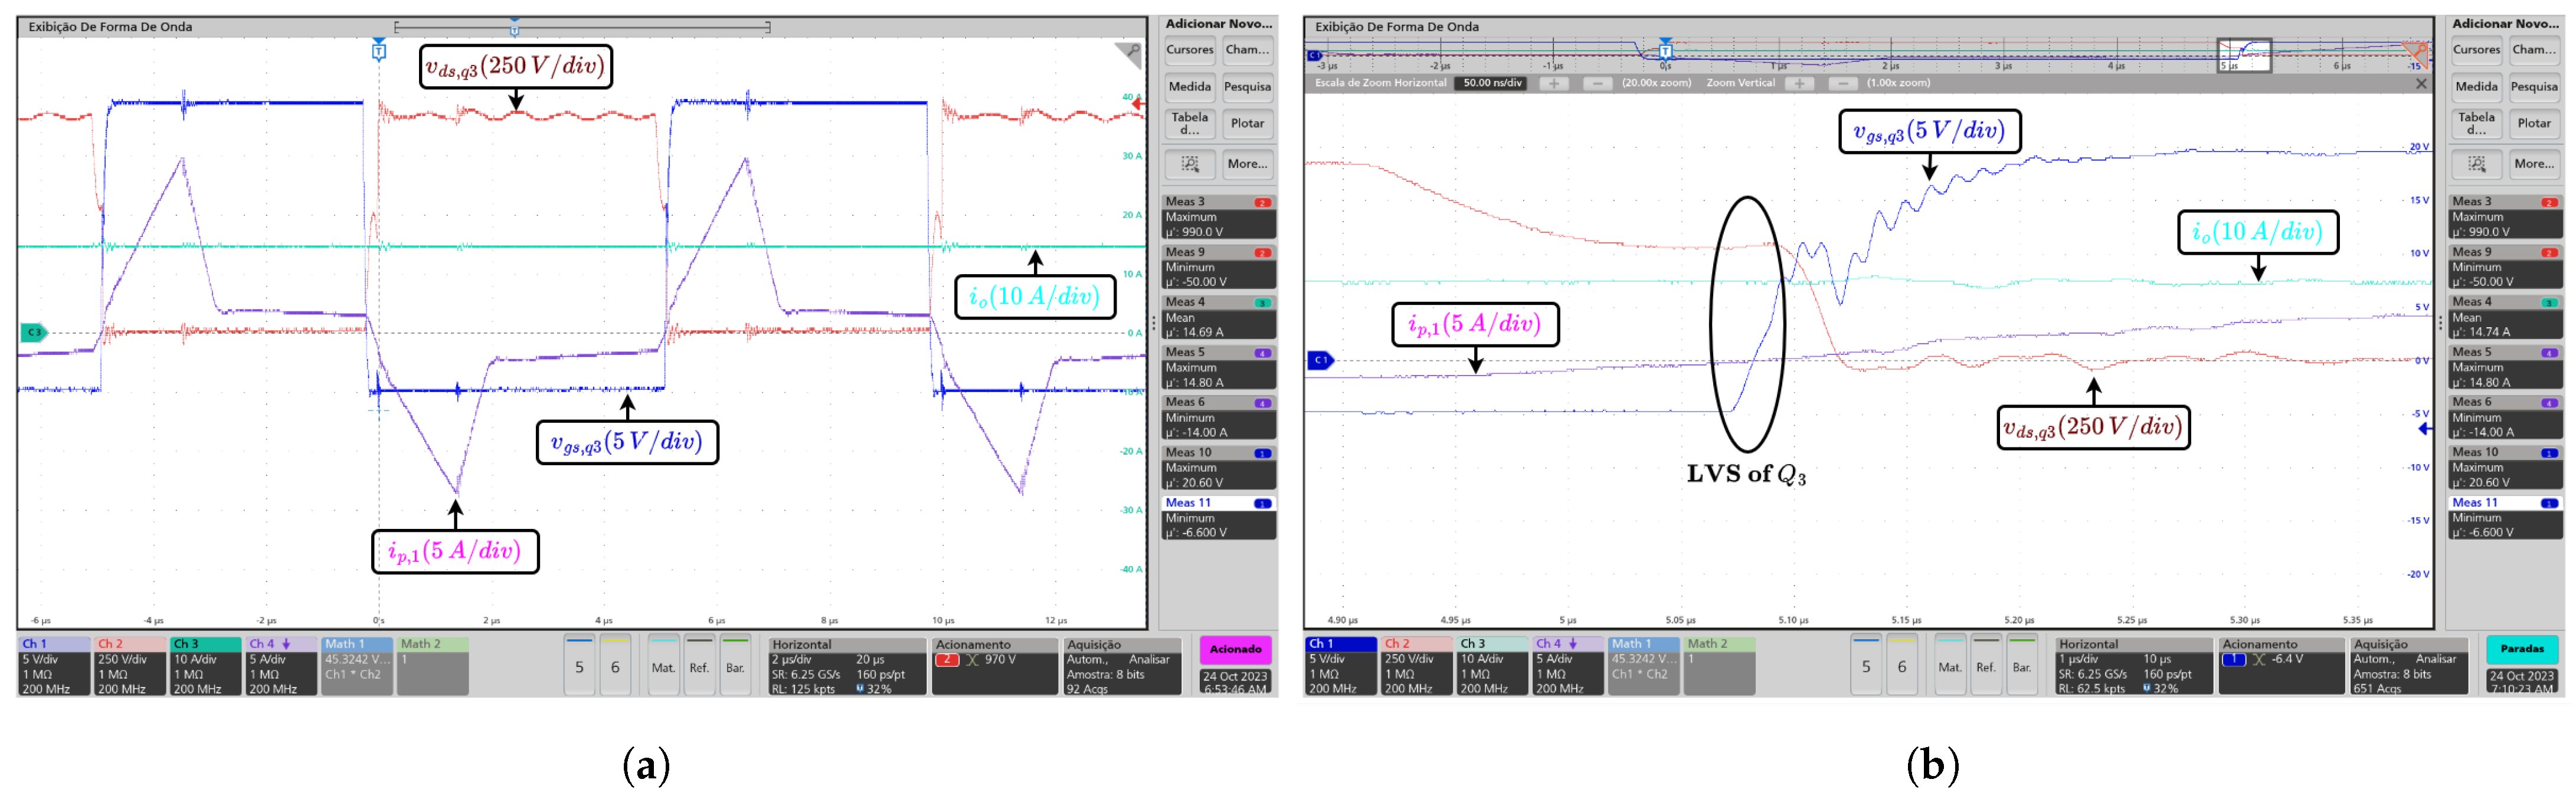Toggle the Acionado run status button
Image resolution: width=2576 pixels, height=799 pixels.
1235,649
